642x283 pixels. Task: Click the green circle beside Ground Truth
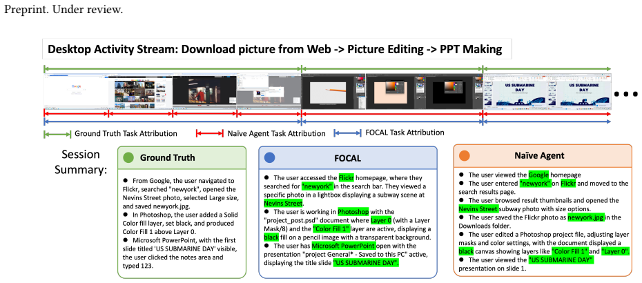[x=128, y=157]
